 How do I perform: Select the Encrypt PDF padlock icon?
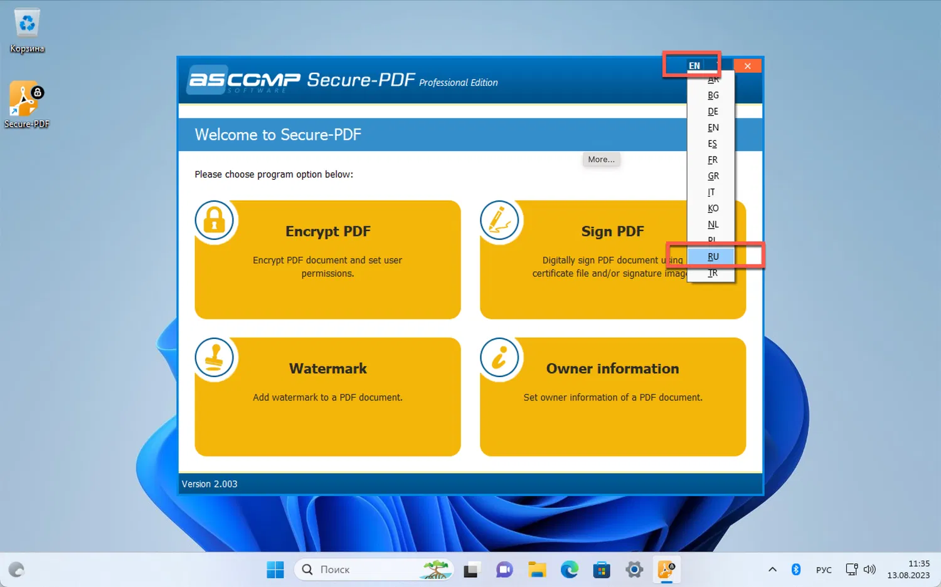pyautogui.click(x=215, y=221)
